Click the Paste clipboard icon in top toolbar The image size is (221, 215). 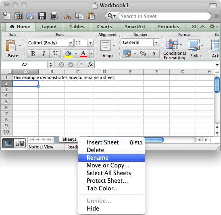coord(91,16)
